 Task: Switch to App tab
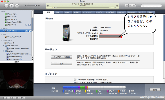(67, 12)
